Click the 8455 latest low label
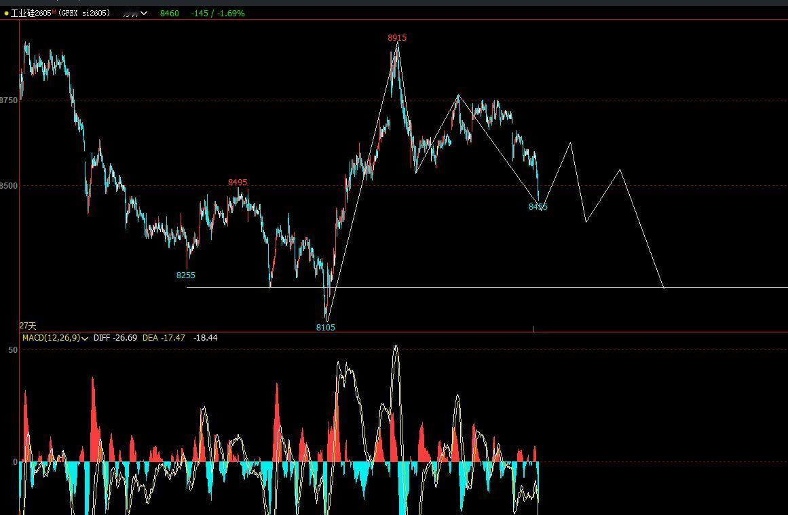 click(538, 206)
